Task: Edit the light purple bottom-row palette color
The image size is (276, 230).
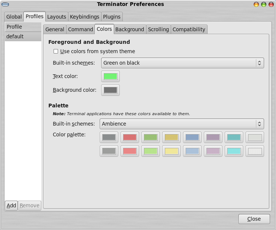Action: tap(213, 151)
